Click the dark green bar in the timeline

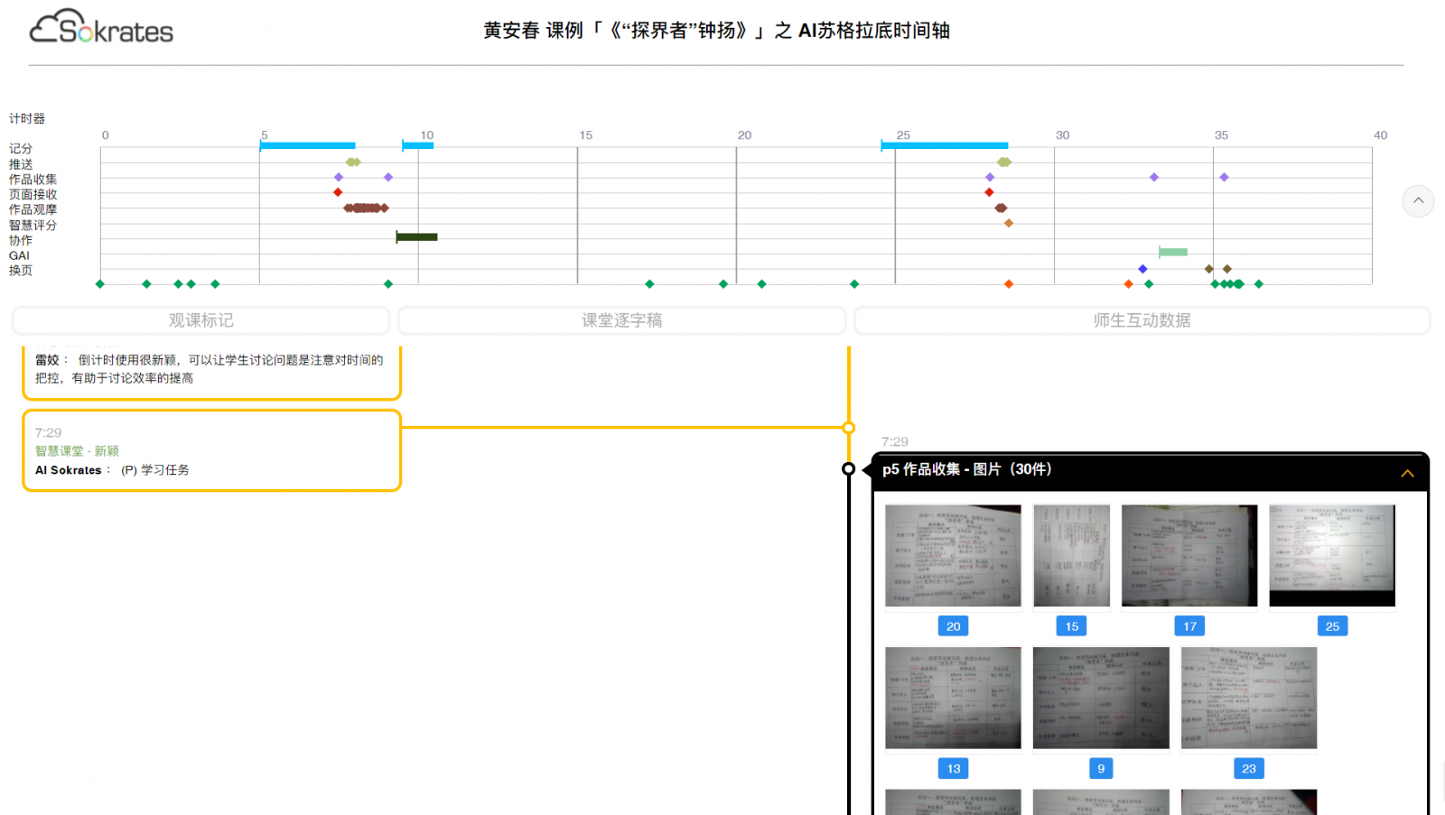(417, 237)
